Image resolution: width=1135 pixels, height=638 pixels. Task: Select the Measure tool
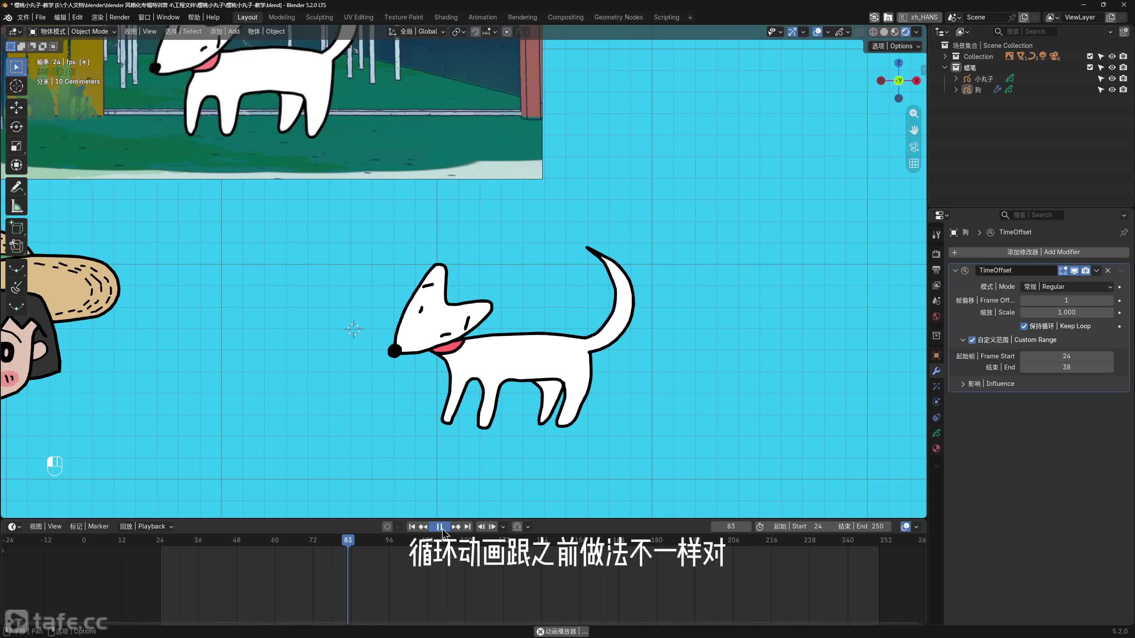click(16, 206)
